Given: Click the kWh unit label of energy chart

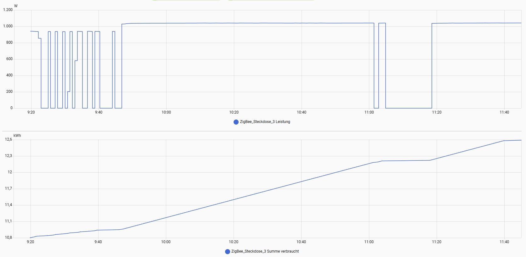Looking at the screenshot, I should pos(17,136).
